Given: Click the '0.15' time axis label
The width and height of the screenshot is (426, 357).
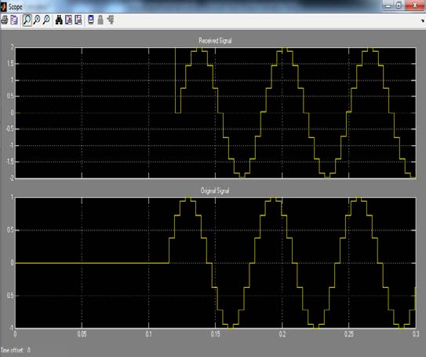Looking at the screenshot, I should [215, 334].
